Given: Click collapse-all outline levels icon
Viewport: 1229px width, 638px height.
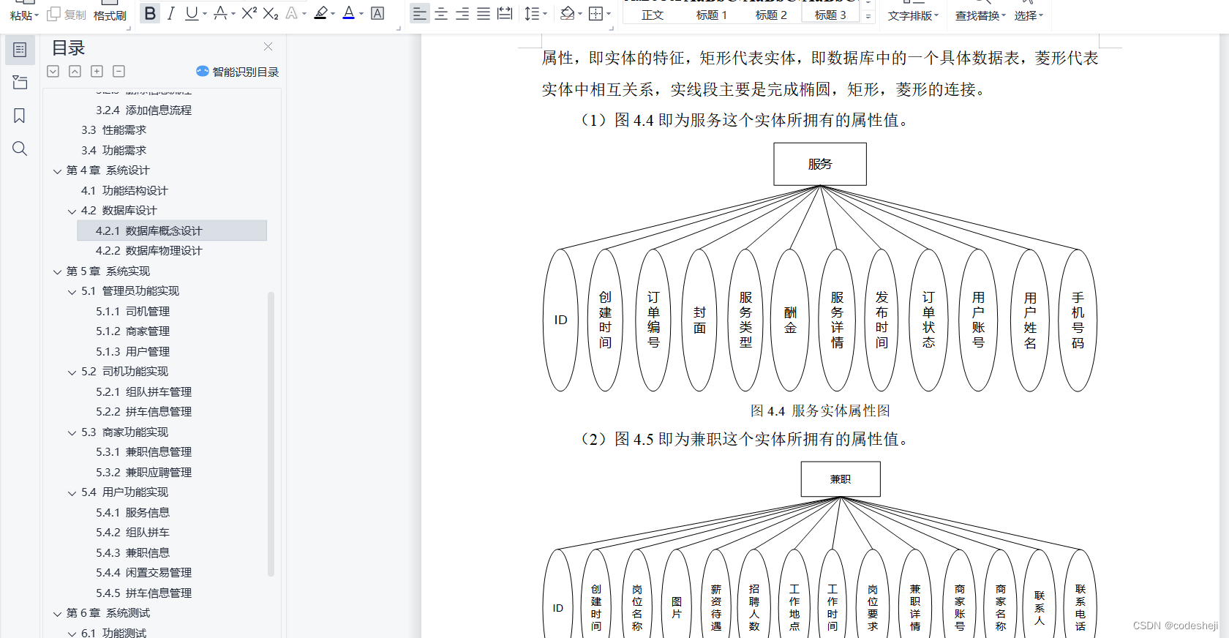Looking at the screenshot, I should 75,71.
